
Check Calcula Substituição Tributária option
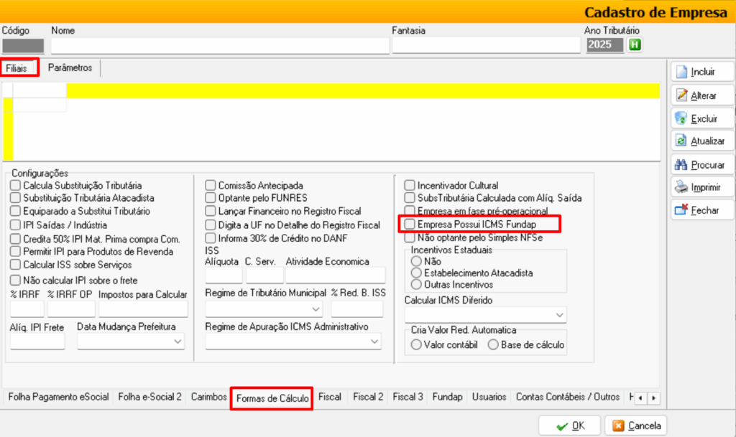coord(15,186)
